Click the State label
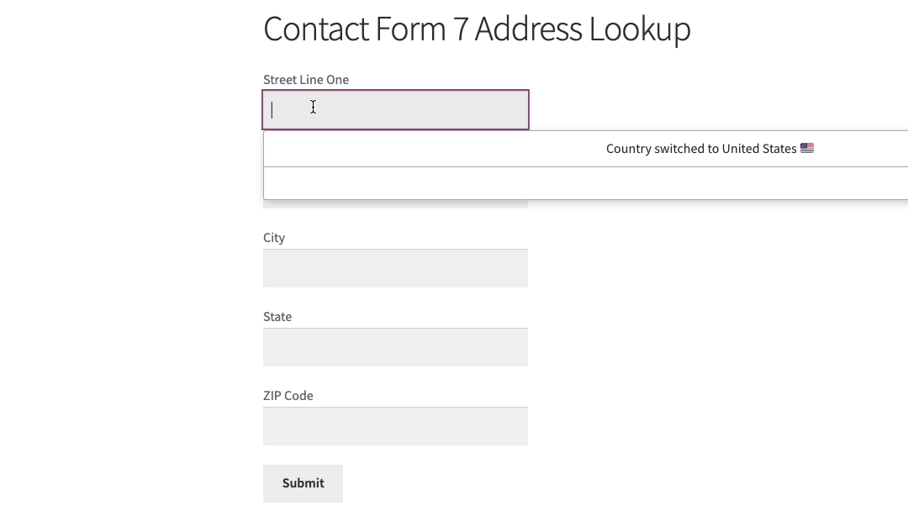Image resolution: width=908 pixels, height=511 pixels. 277,317
